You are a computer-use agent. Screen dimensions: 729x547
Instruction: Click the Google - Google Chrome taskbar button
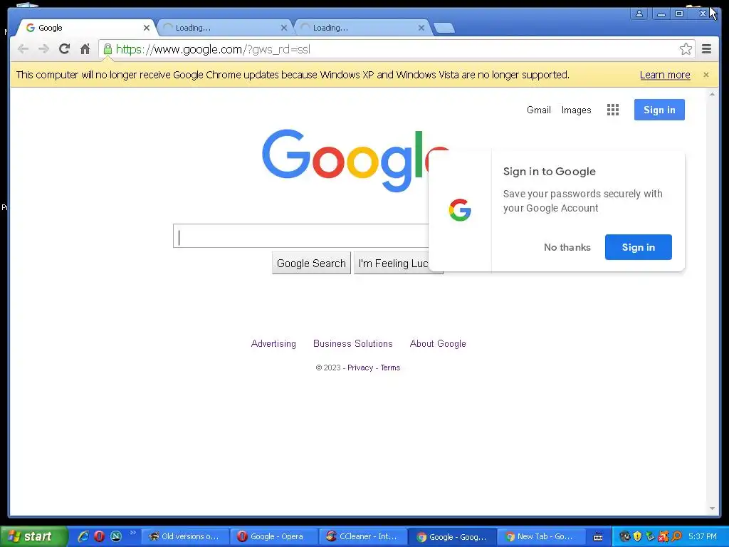(x=452, y=536)
